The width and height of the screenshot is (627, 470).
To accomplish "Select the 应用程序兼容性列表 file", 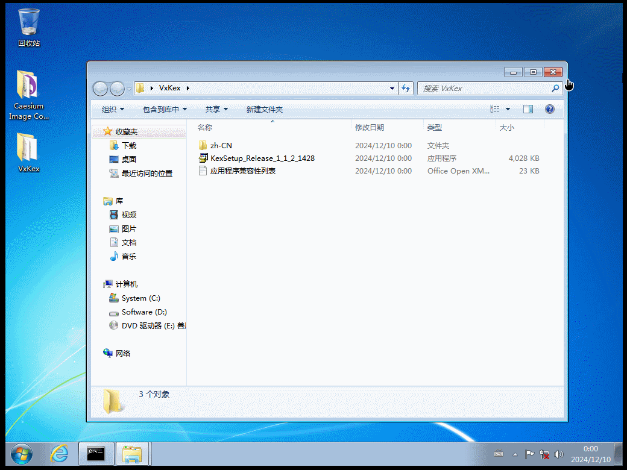I will (x=243, y=171).
